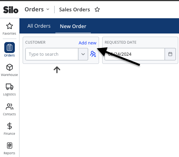The height and width of the screenshot is (157, 179).
Task: Switch to the All Orders tab
Action: click(39, 26)
